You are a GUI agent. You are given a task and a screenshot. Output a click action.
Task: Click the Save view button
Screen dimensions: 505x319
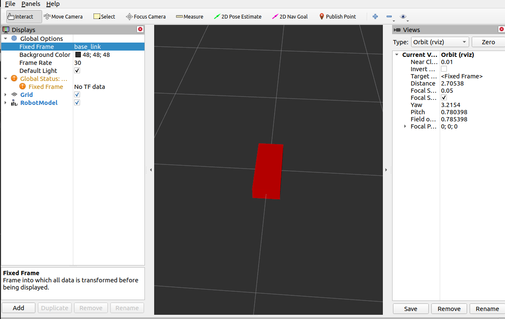point(411,309)
